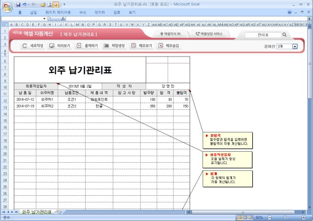Screen dimensions: 313x221
Task: Click the 출력하기 button
Action: (87, 45)
